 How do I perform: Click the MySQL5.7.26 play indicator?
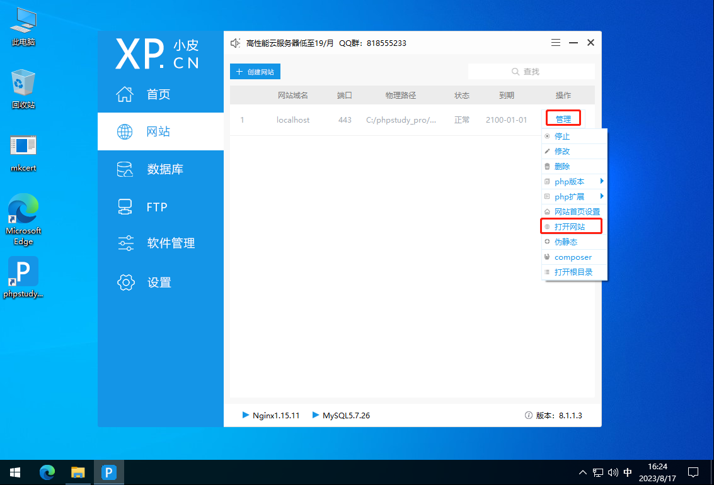click(316, 415)
